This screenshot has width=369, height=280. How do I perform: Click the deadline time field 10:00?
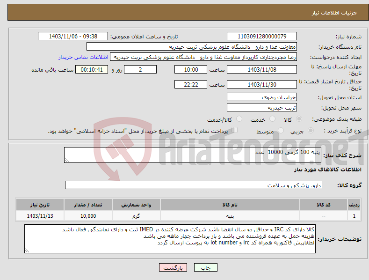(191, 69)
